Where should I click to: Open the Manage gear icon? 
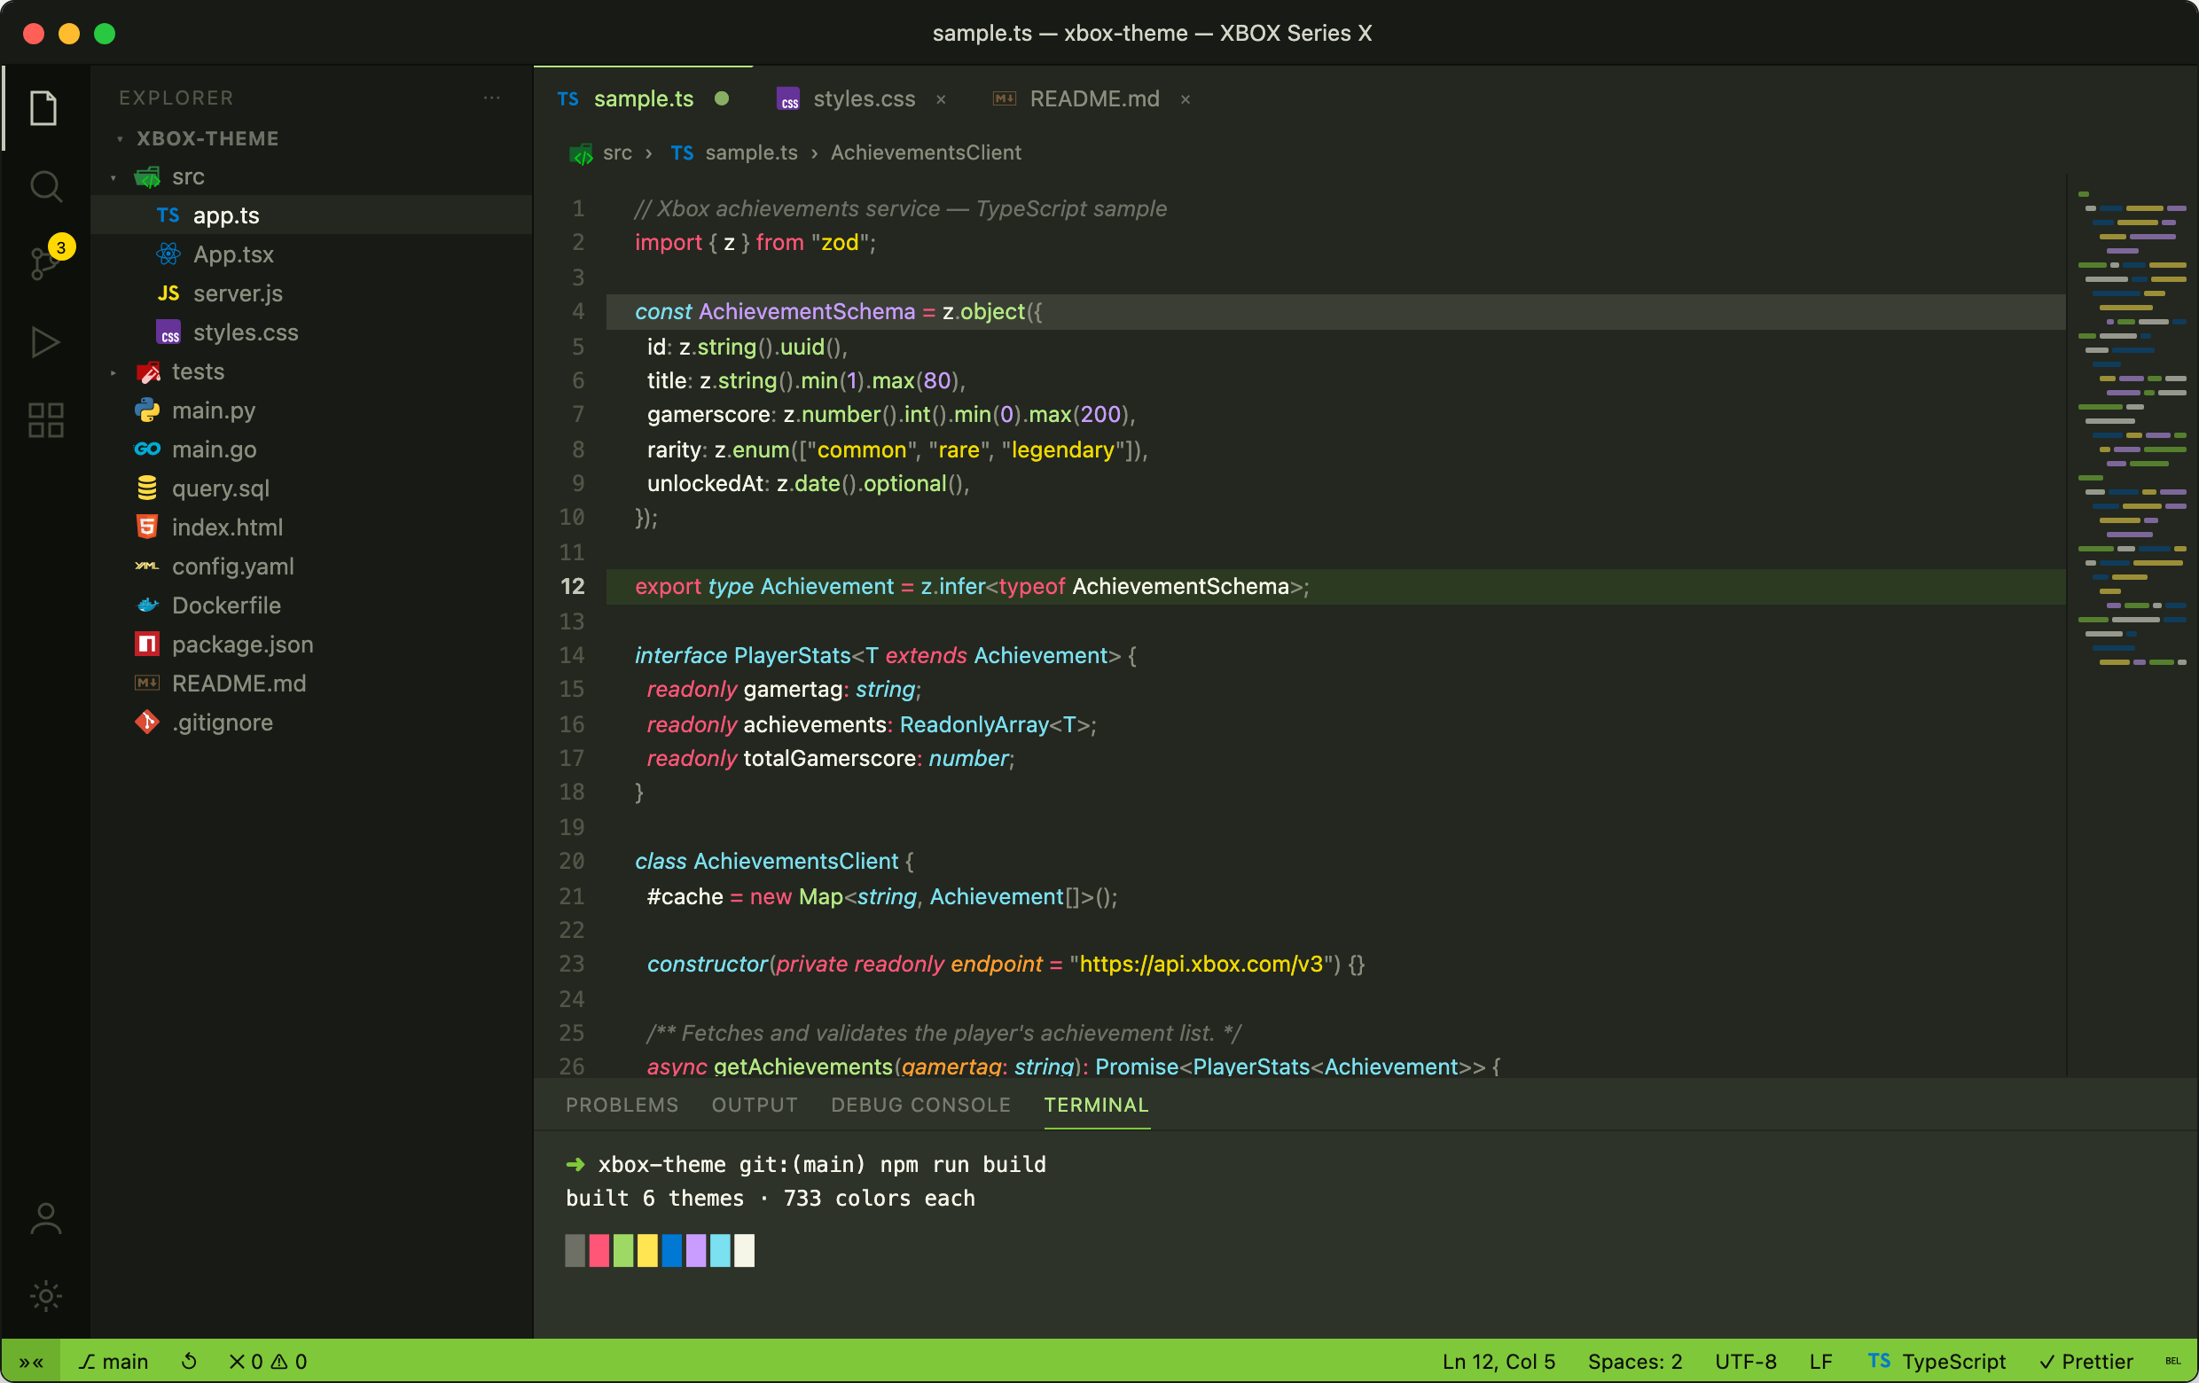tap(43, 1295)
